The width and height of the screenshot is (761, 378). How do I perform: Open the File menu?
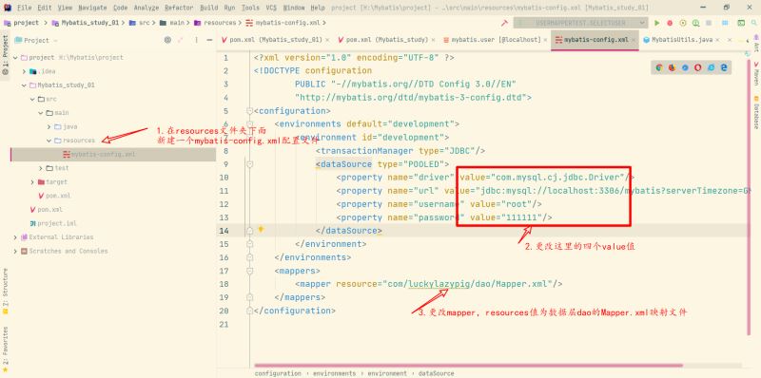coord(25,8)
